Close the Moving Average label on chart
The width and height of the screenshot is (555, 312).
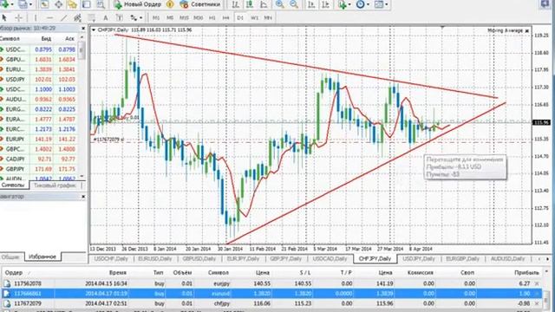pyautogui.click(x=526, y=31)
